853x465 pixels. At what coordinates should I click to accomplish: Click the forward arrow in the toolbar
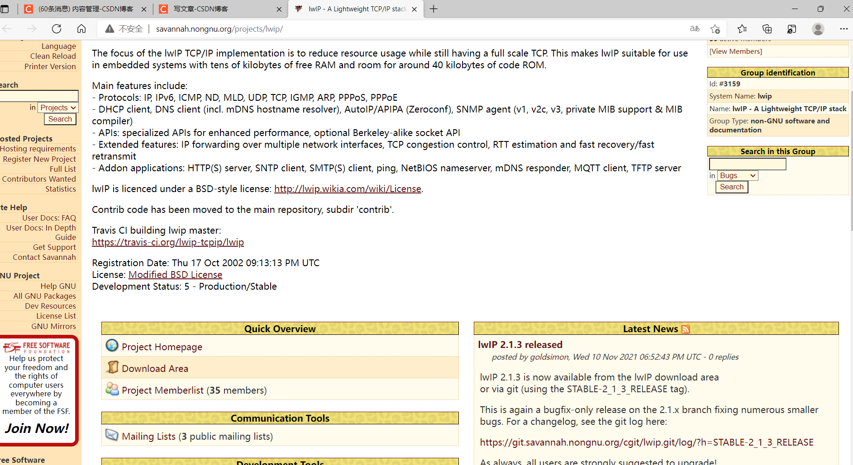tap(32, 29)
